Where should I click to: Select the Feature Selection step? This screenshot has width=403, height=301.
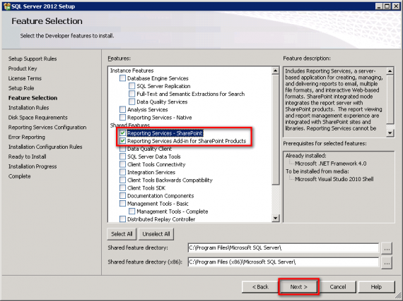tap(33, 98)
